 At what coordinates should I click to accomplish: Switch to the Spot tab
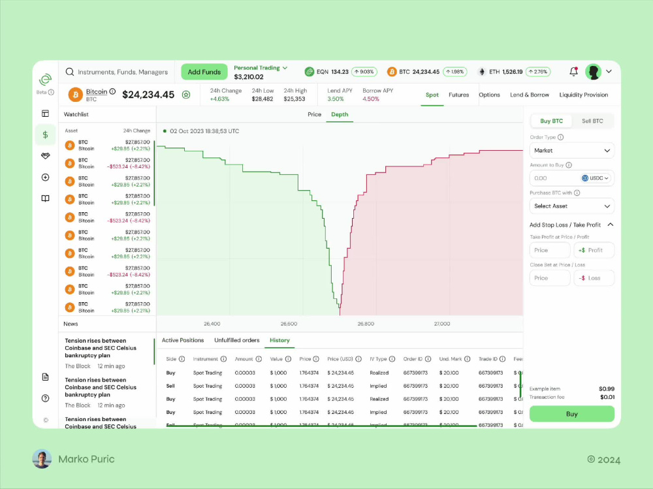pyautogui.click(x=432, y=95)
